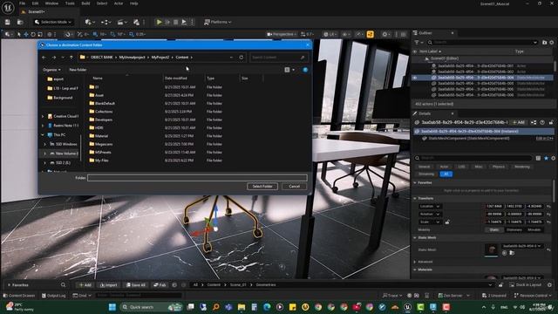This screenshot has width=558, height=314.
Task: Open Windows Start menu
Action: tap(112, 307)
